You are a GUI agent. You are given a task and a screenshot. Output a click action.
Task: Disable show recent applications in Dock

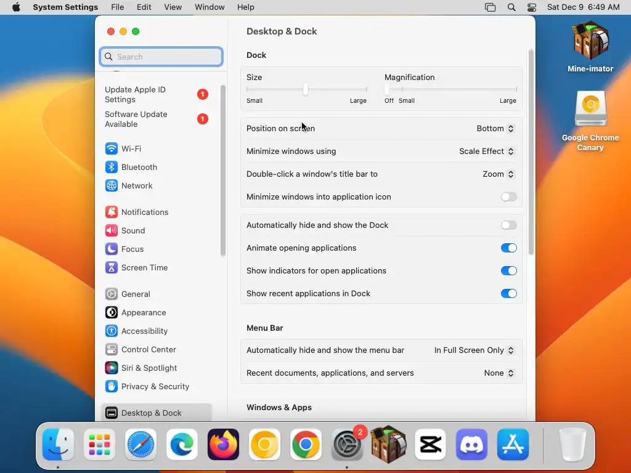point(508,294)
